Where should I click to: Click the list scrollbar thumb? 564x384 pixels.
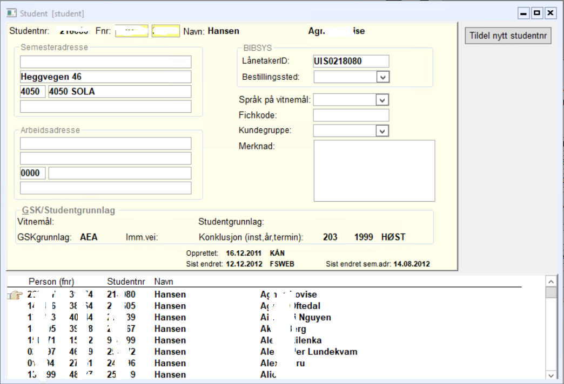(550, 292)
